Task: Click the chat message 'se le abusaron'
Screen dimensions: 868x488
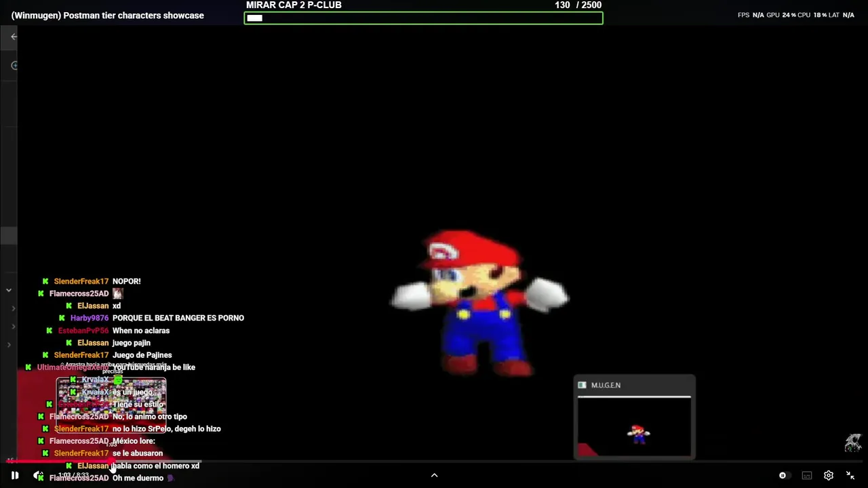Action: pos(138,453)
